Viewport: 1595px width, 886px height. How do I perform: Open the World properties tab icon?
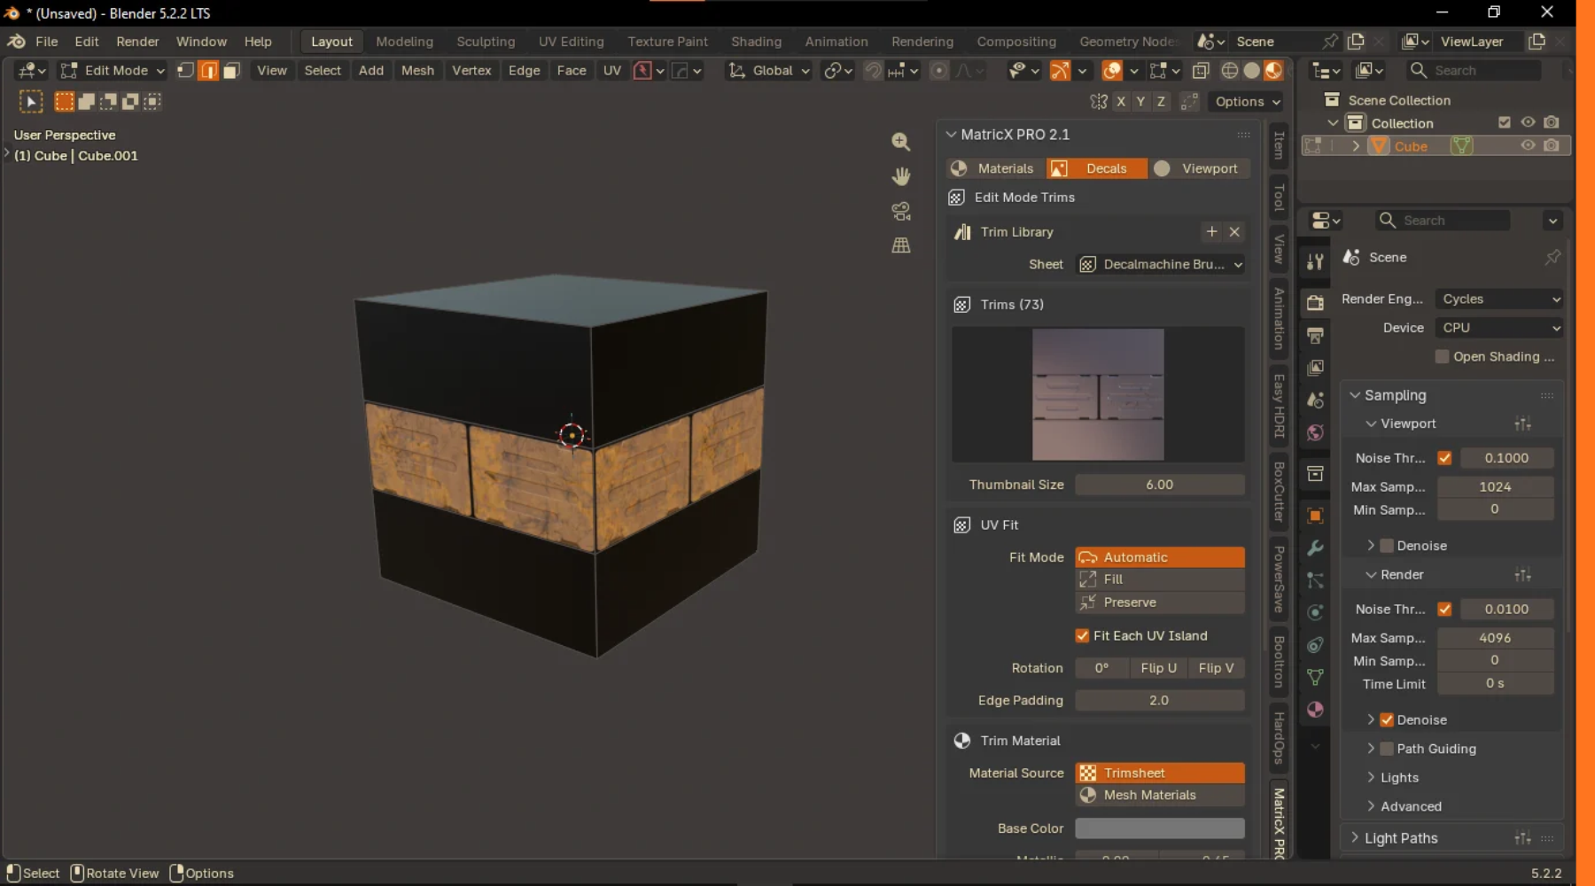(1315, 432)
